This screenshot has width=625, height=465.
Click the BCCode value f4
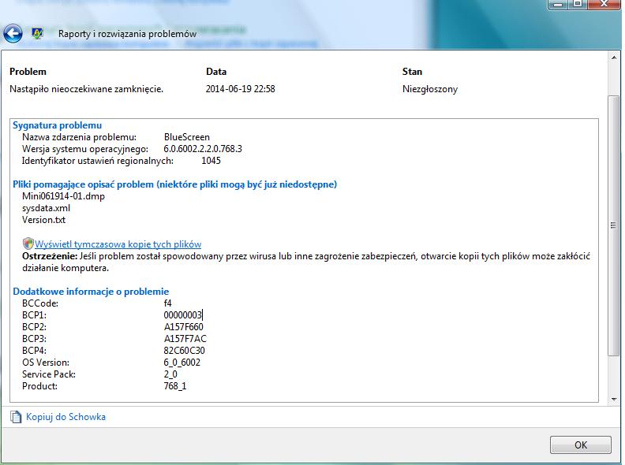coord(167,303)
